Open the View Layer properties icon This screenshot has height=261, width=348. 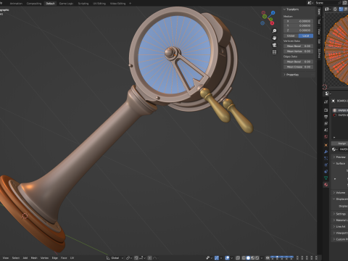(x=326, y=123)
